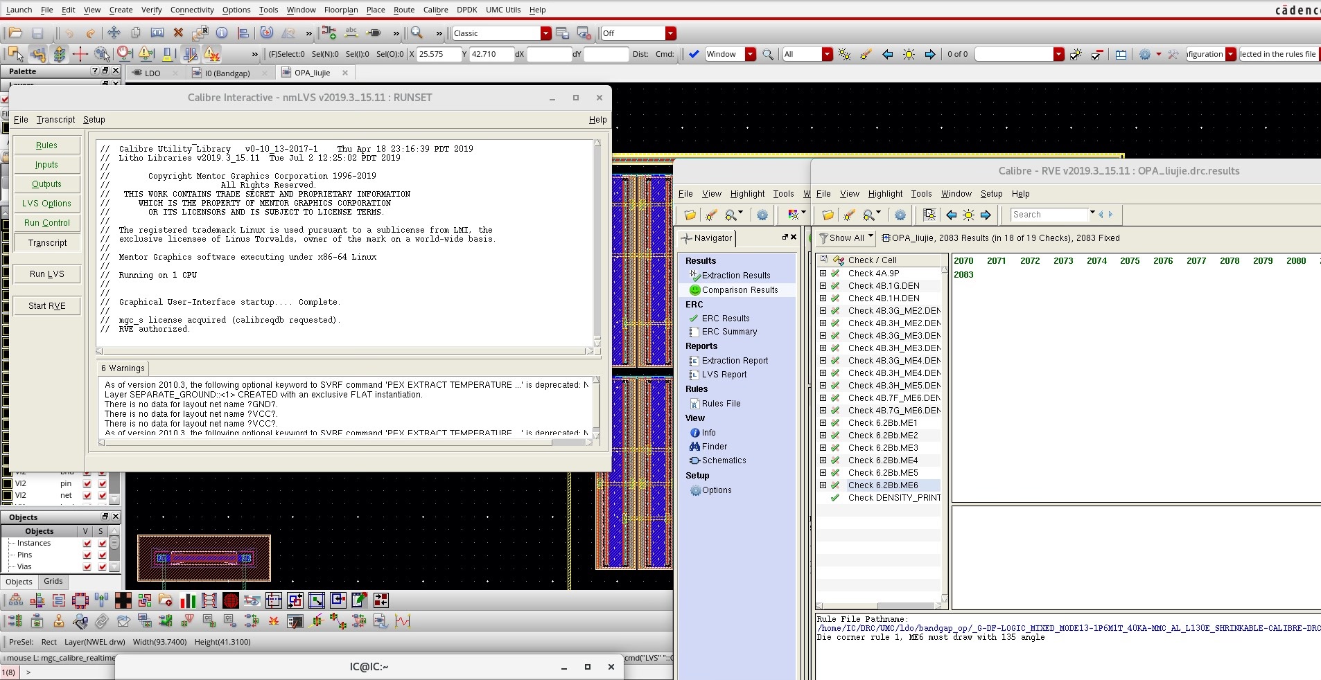Click the Undo arrow icon
The image size is (1321, 680).
tap(69, 33)
